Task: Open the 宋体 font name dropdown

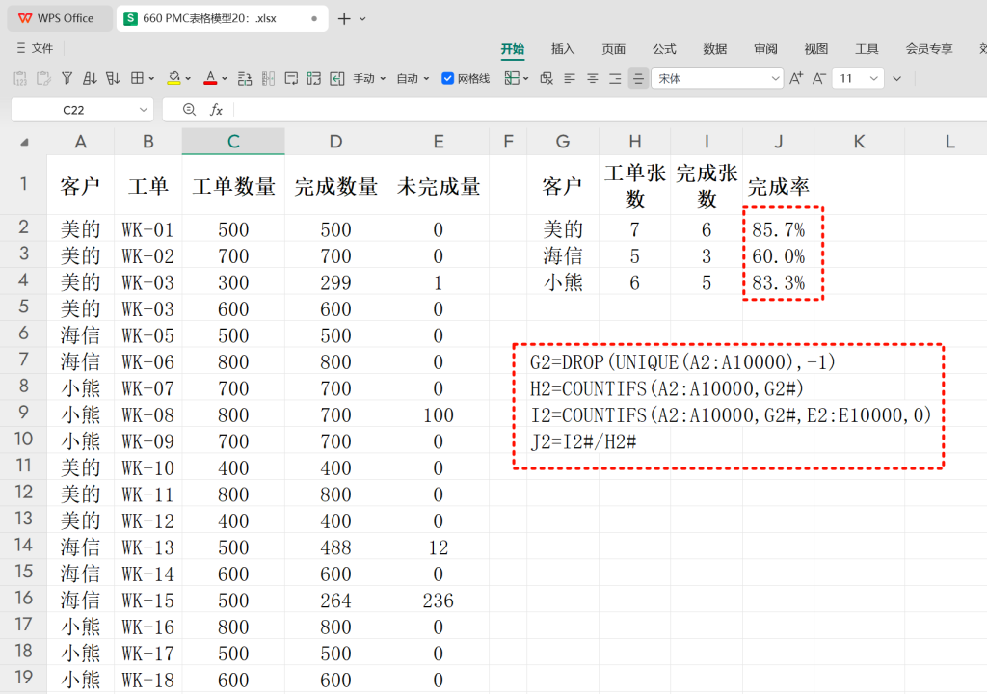Action: click(776, 79)
